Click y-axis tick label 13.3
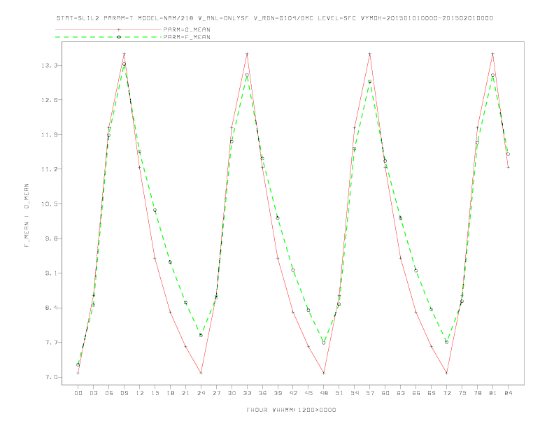Image resolution: width=554 pixels, height=428 pixels. click(49, 65)
